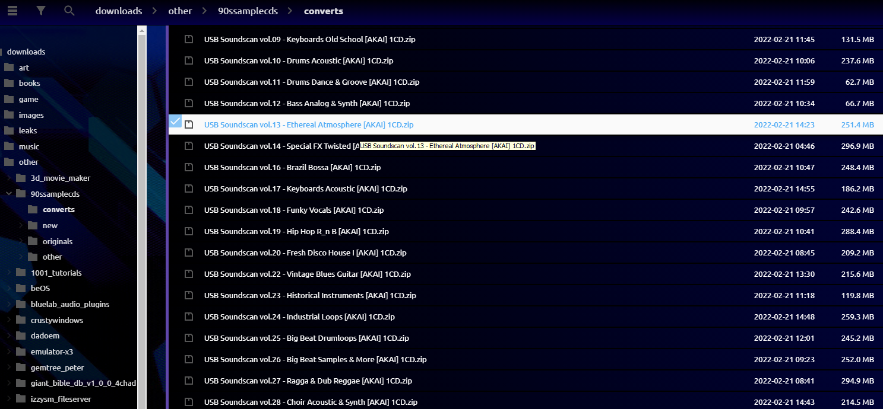Open search with the magnifier icon
883x409 pixels.
click(69, 11)
